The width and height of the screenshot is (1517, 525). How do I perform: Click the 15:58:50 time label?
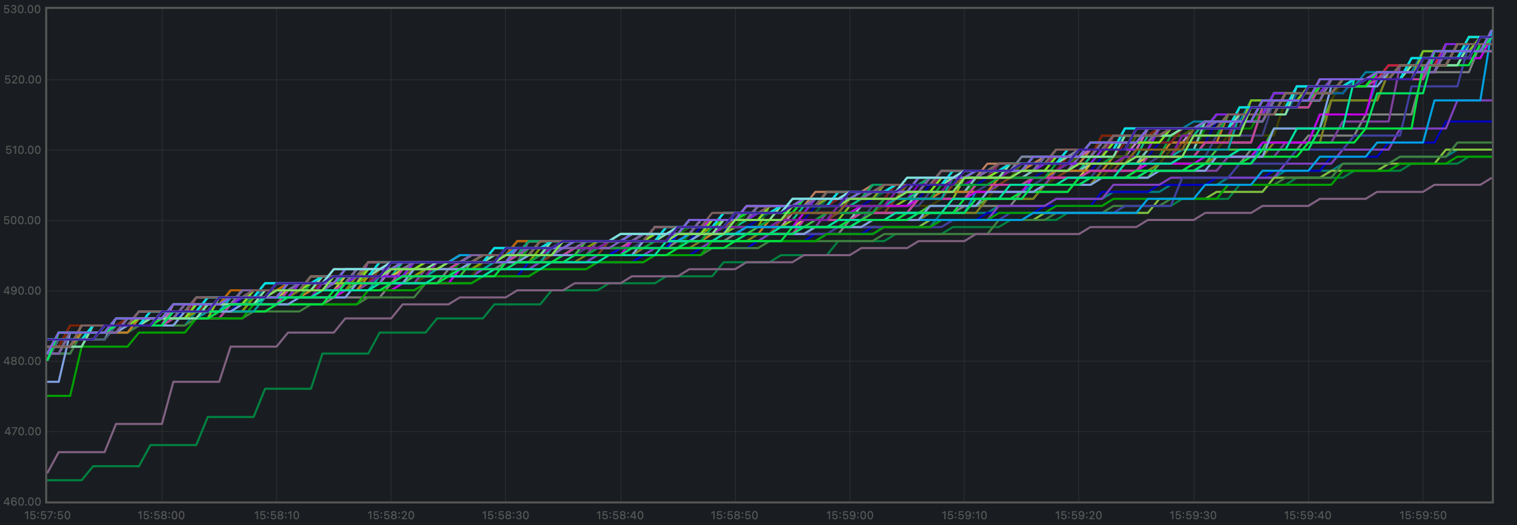point(734,516)
